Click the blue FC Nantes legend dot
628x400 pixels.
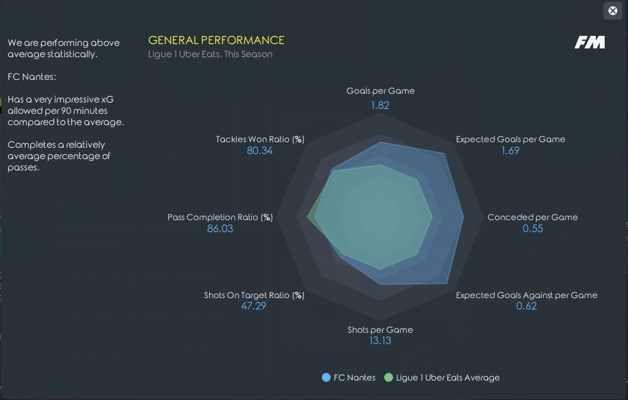coord(326,377)
